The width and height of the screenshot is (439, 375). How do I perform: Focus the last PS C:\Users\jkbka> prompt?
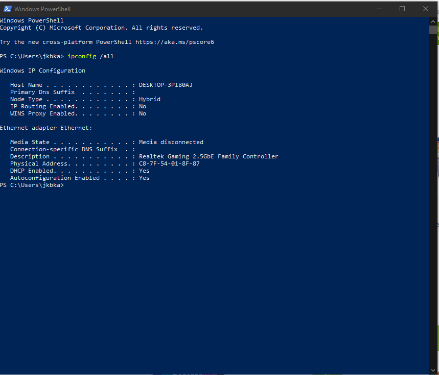[x=32, y=185]
